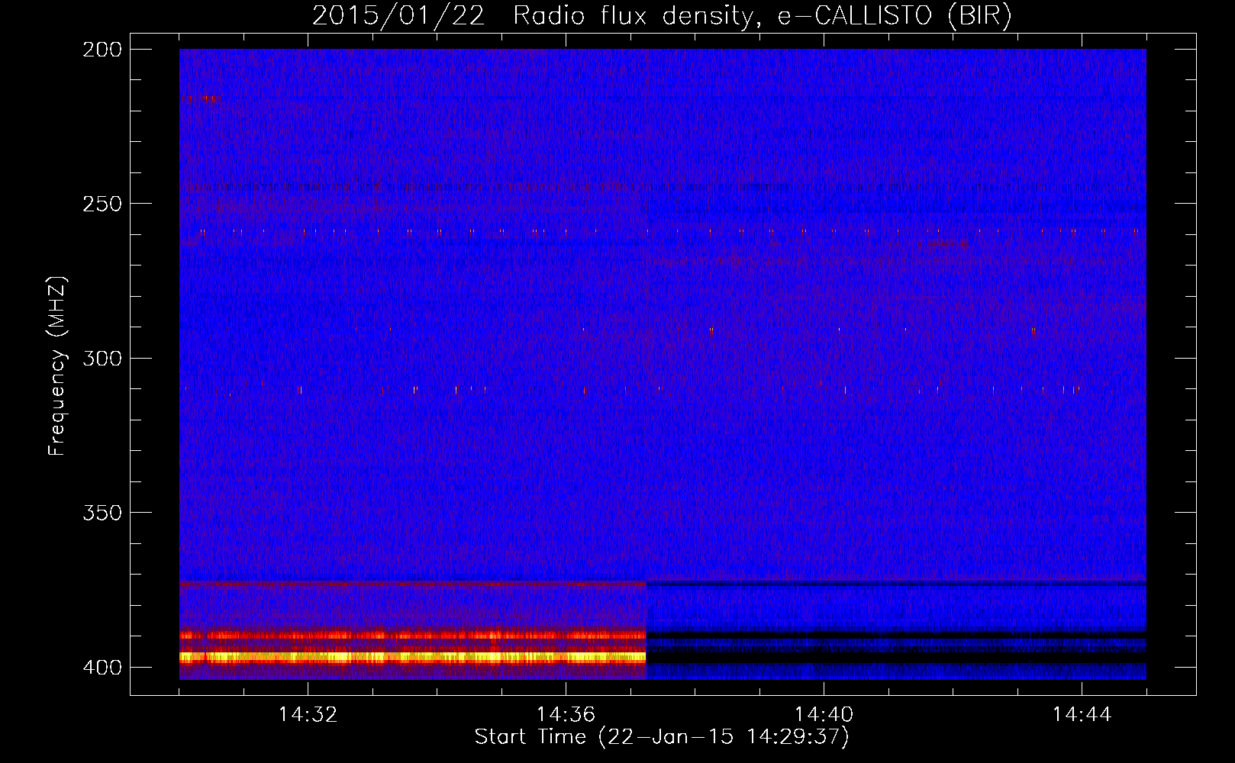Select the "Frequency (MHZ)" y-axis label
The width and height of the screenshot is (1235, 763).
(56, 365)
